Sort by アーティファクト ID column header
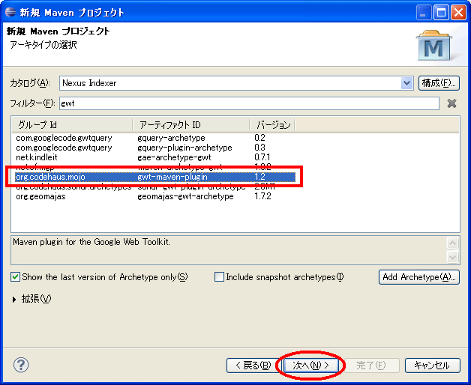The image size is (471, 385). [190, 124]
